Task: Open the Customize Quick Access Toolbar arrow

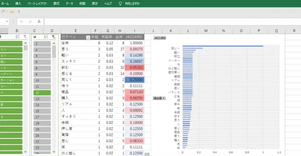Action: tap(19, 12)
